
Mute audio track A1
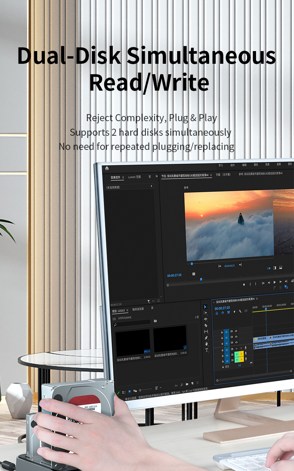pos(236,349)
